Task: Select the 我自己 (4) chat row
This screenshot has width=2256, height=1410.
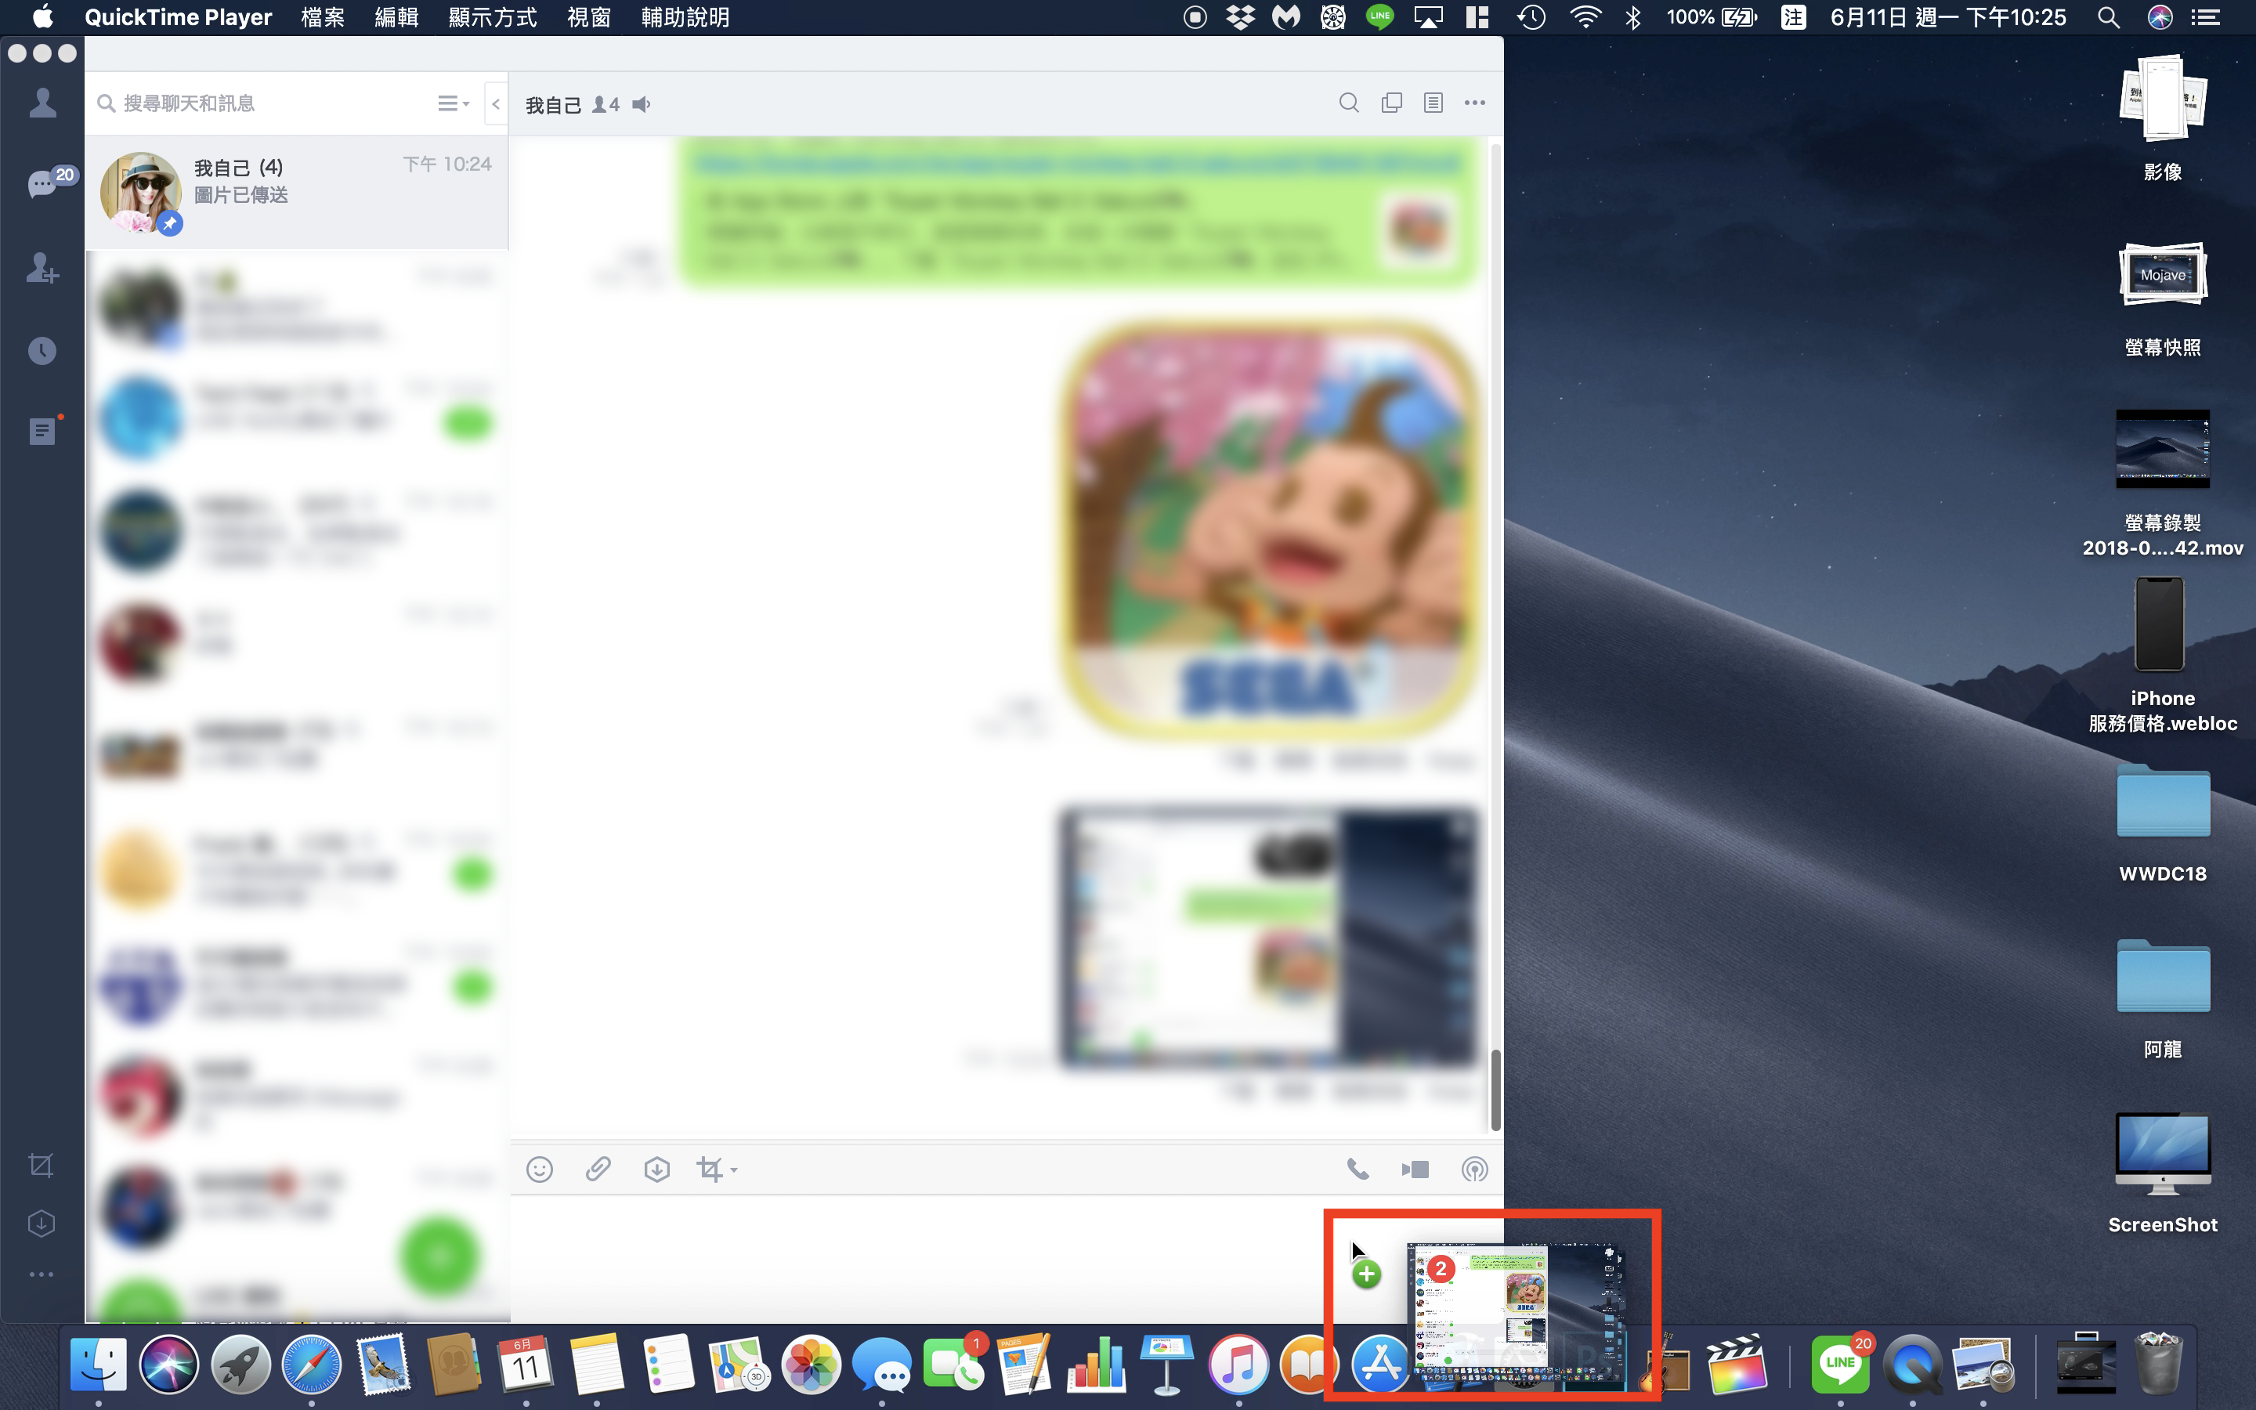Action: pos(296,192)
